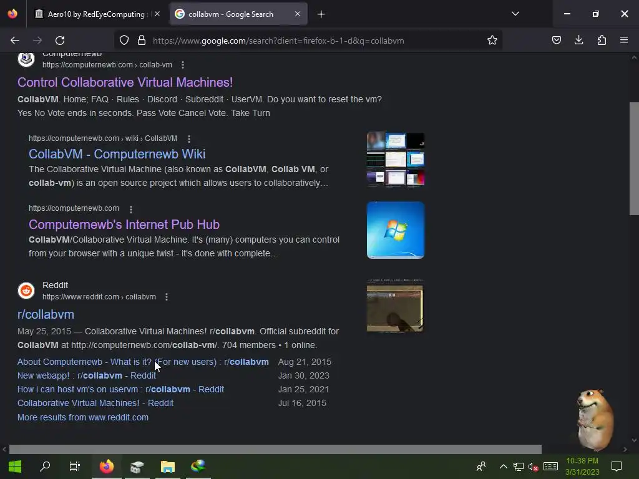Click the forward navigation arrow
The width and height of the screenshot is (639, 479).
pyautogui.click(x=37, y=41)
